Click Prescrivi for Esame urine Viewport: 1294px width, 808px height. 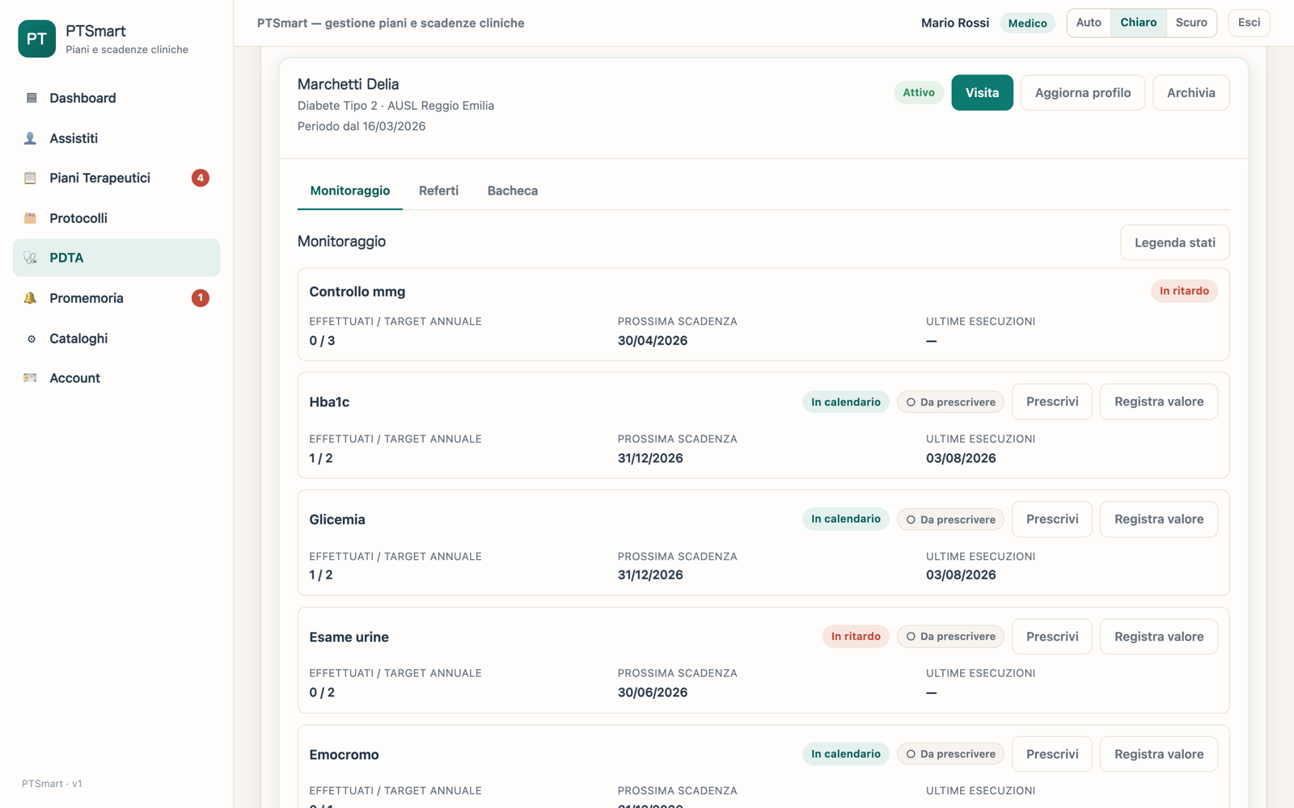pyautogui.click(x=1052, y=637)
